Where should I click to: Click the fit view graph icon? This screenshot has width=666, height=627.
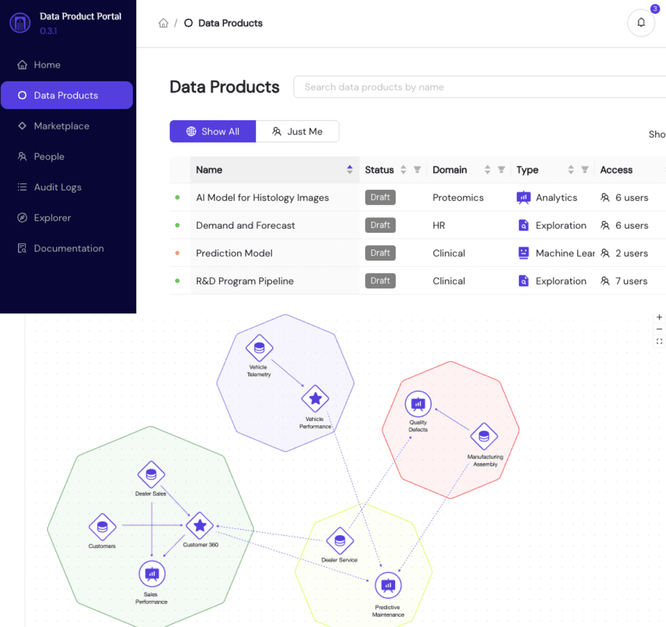click(659, 341)
